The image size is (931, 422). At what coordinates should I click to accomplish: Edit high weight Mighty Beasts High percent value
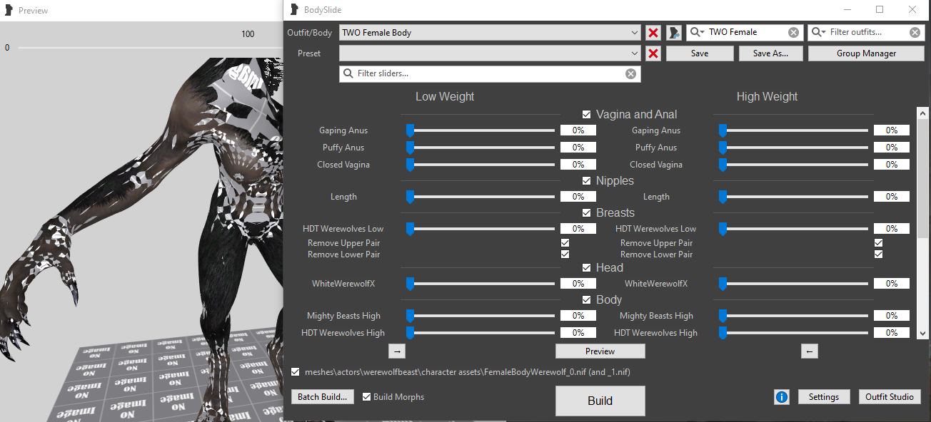click(x=891, y=316)
